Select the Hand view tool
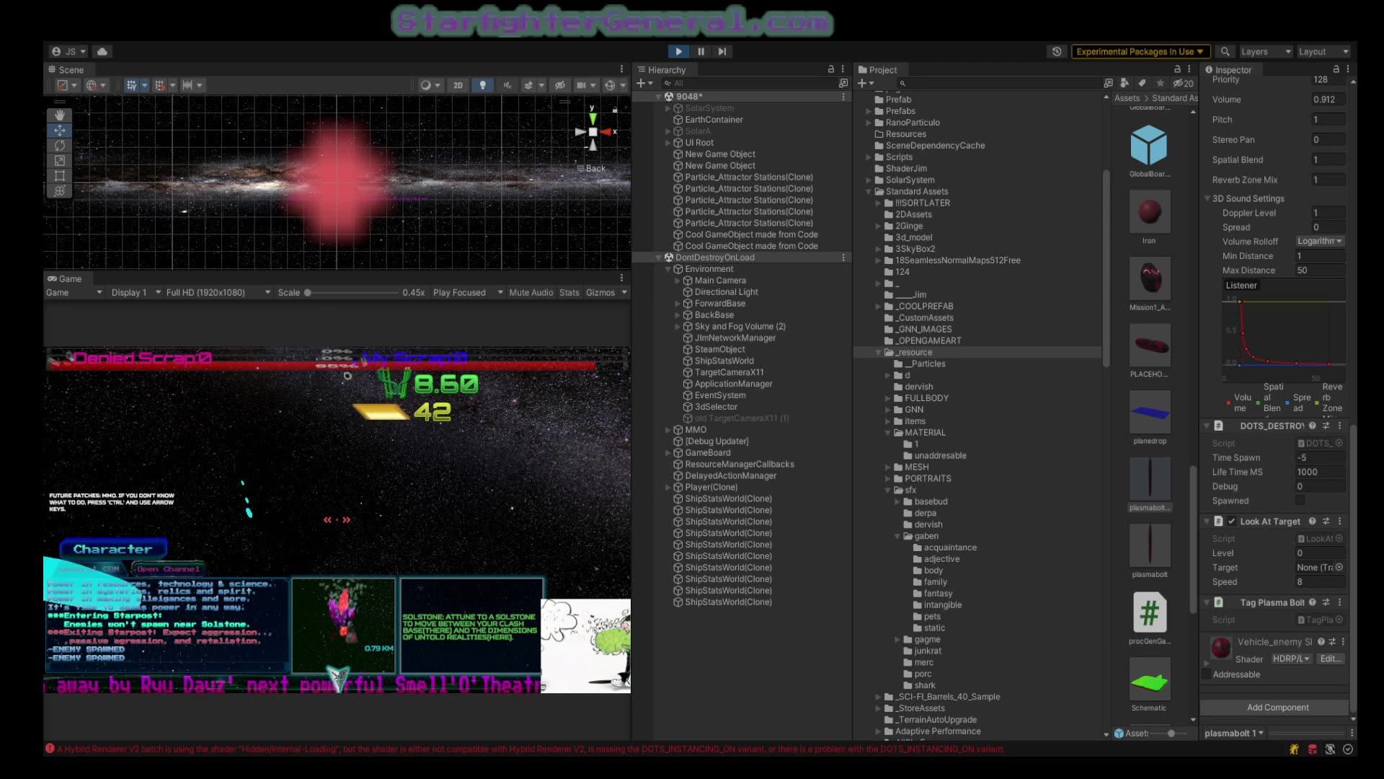The width and height of the screenshot is (1384, 779). (60, 115)
